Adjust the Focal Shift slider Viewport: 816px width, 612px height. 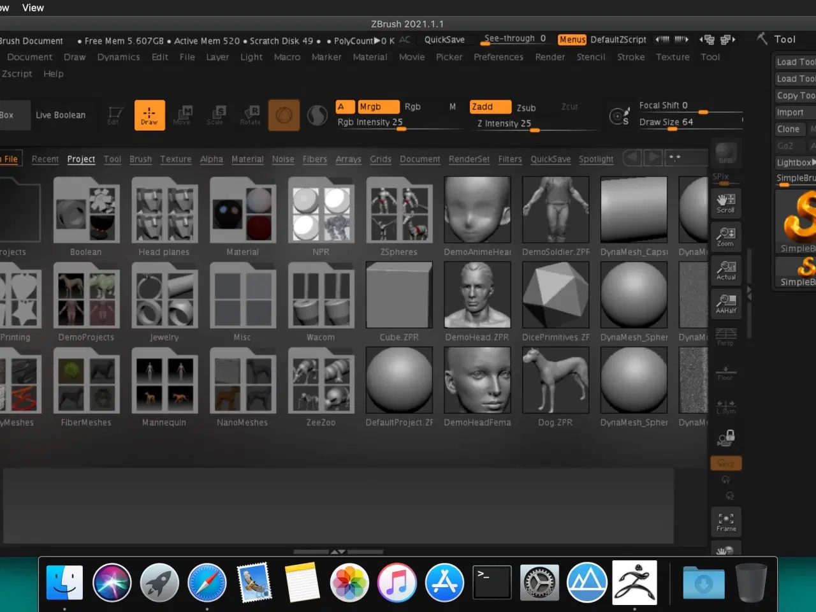point(691,106)
